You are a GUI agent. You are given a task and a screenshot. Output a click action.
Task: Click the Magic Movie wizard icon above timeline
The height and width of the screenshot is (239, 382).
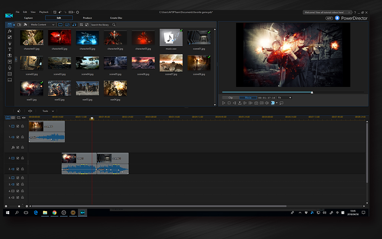point(19,111)
